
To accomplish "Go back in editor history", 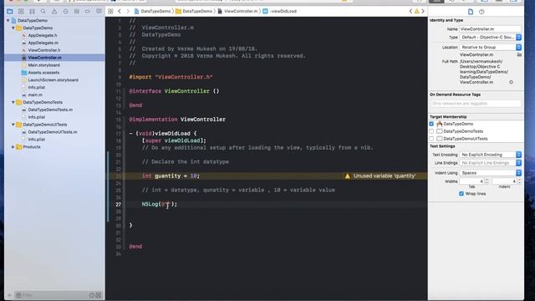I will (120, 11).
